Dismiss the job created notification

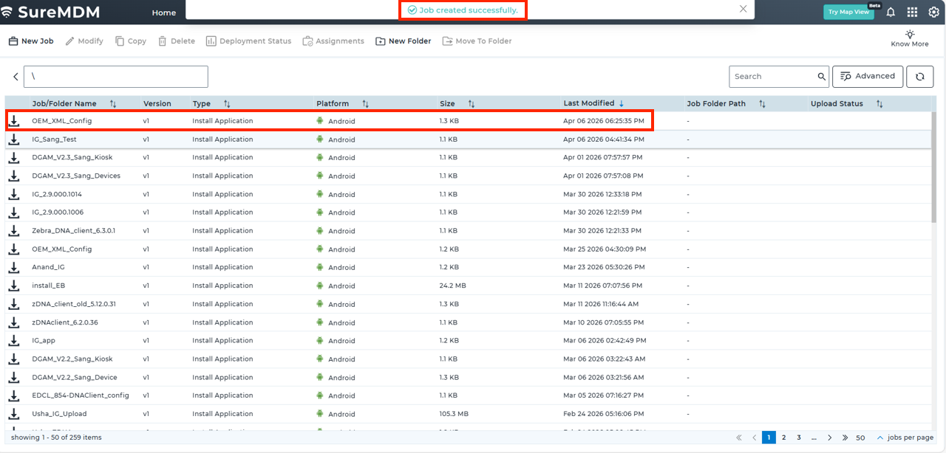tap(743, 9)
